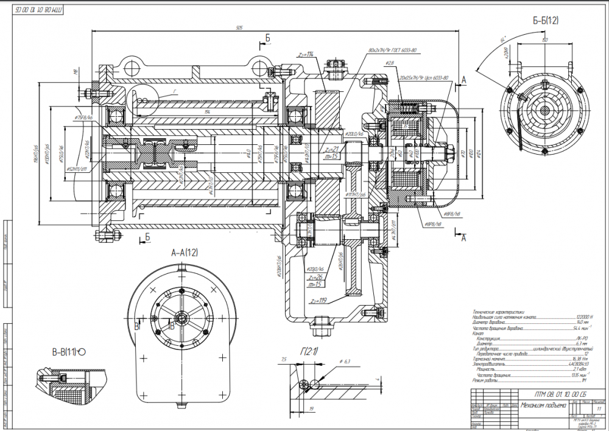Image resolution: width=609 pixels, height=431 pixels.
Task: Click fit callout 'ø117H7/js6' near gear
Action: coord(356,194)
